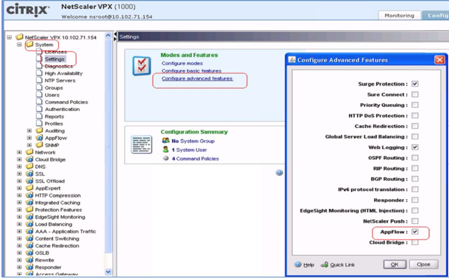Click the EdgeSight Monitoring folder icon
The width and height of the screenshot is (449, 279).
(29, 217)
